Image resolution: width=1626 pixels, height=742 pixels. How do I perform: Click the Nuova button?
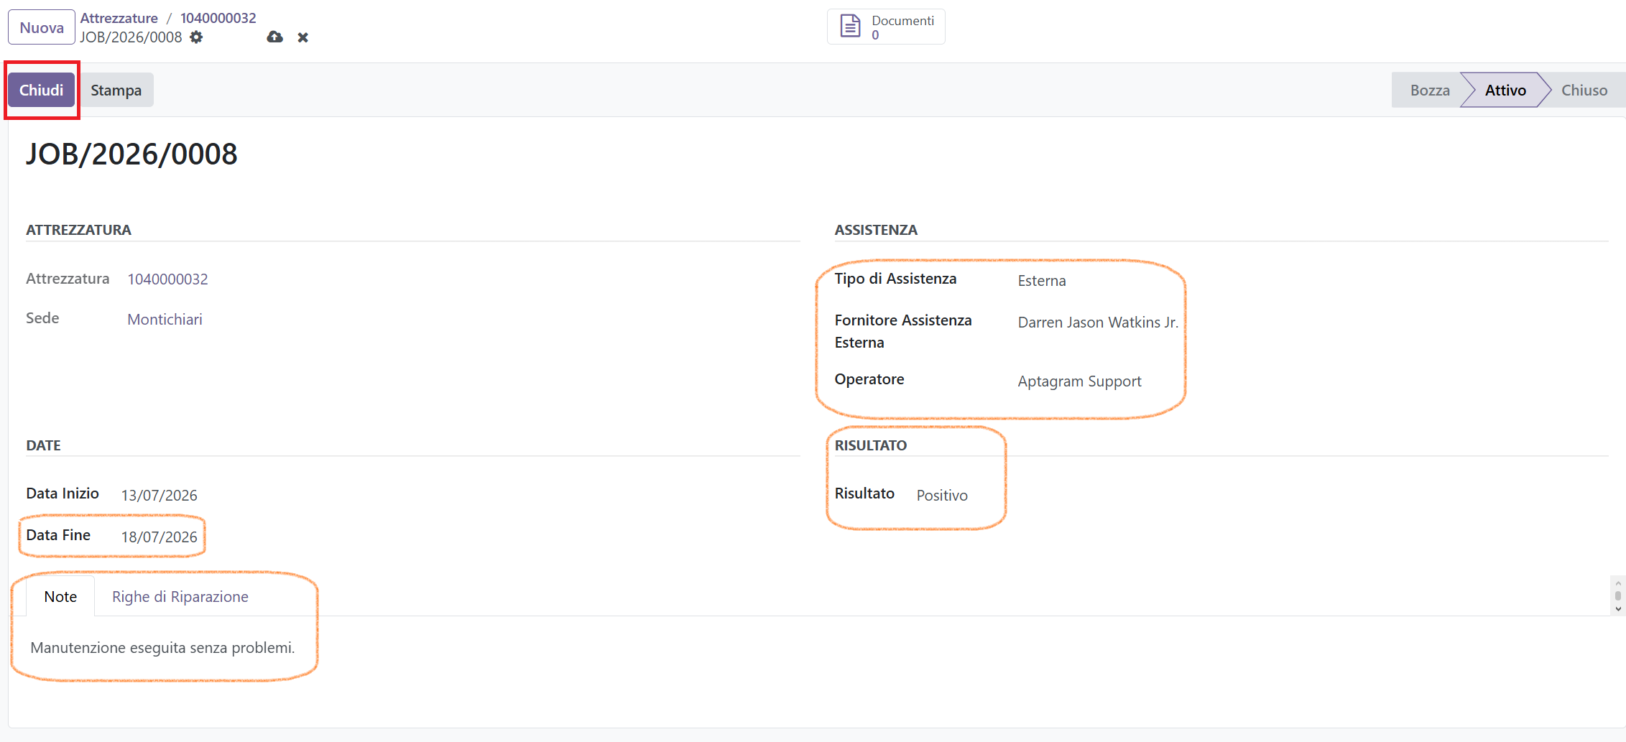[42, 27]
